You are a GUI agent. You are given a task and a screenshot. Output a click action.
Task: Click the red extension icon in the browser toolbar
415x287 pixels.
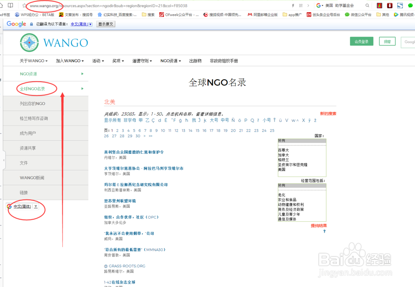click(378, 5)
